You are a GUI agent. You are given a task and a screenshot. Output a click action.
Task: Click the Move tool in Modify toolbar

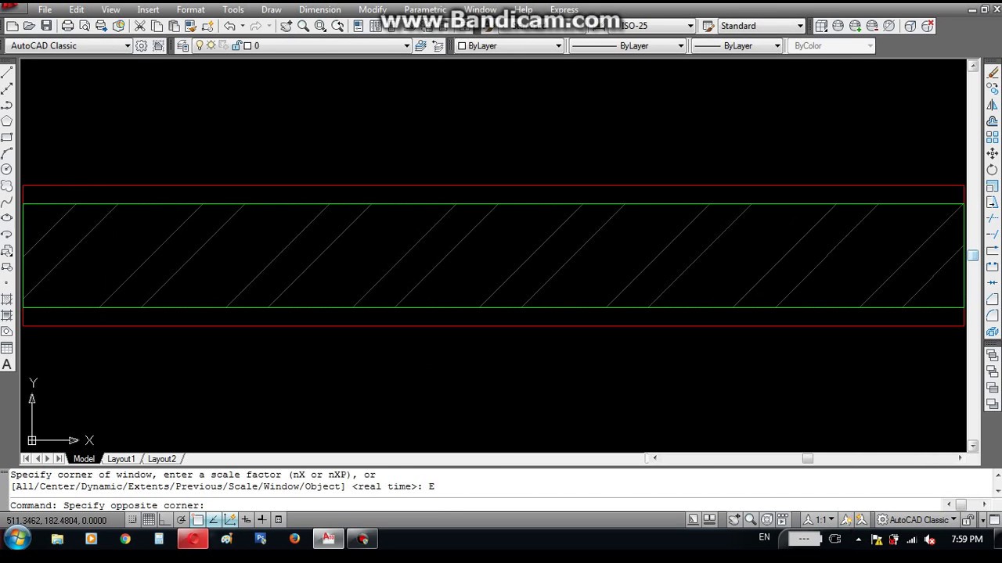point(993,153)
